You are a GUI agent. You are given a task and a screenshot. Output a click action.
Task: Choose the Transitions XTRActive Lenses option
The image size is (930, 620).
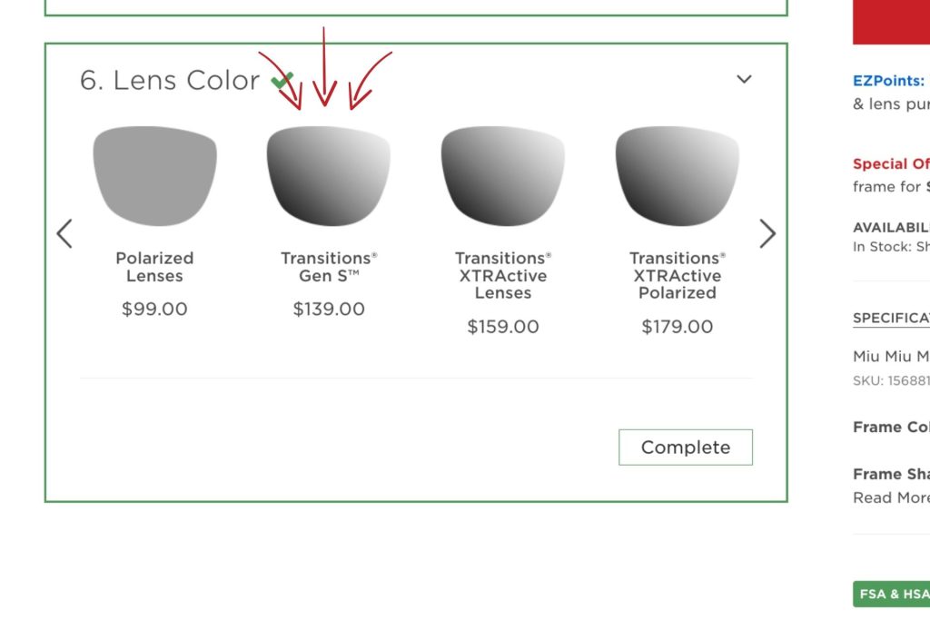[x=502, y=177]
